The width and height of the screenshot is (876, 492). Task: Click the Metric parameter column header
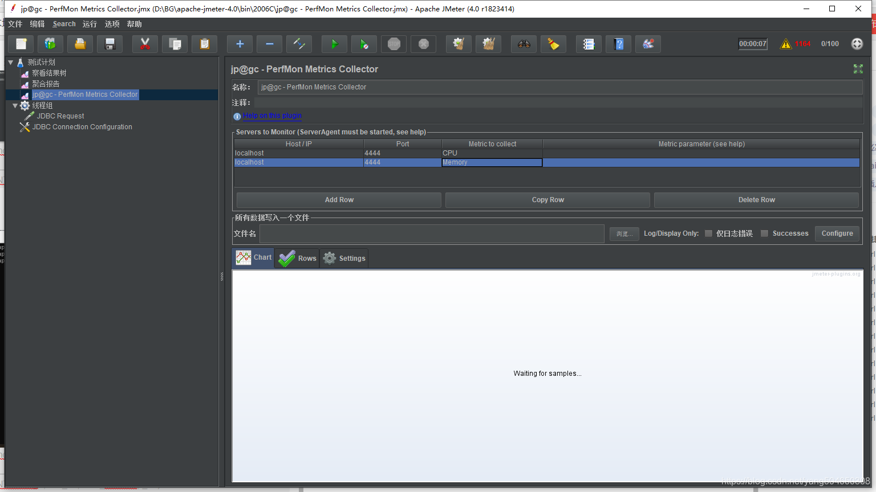(x=701, y=144)
